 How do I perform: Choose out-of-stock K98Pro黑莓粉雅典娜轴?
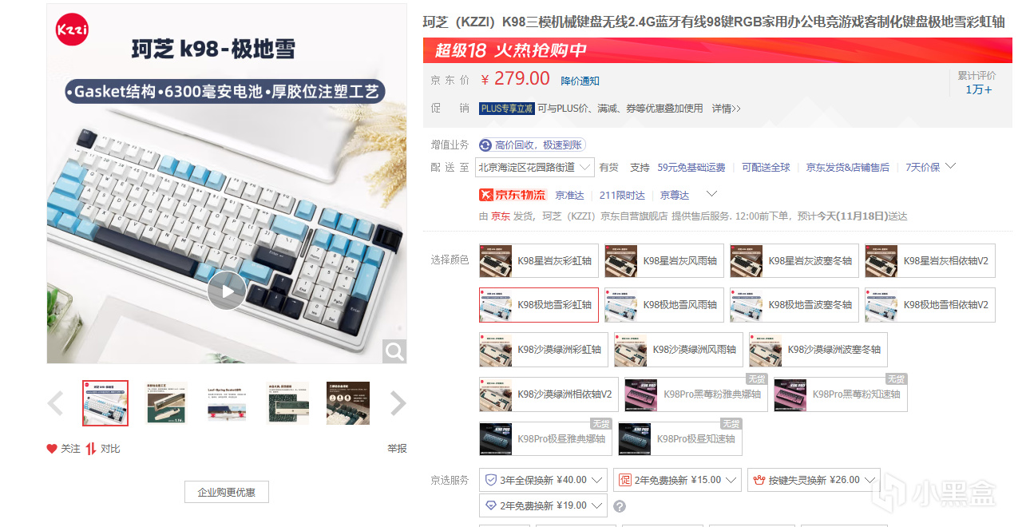(696, 394)
